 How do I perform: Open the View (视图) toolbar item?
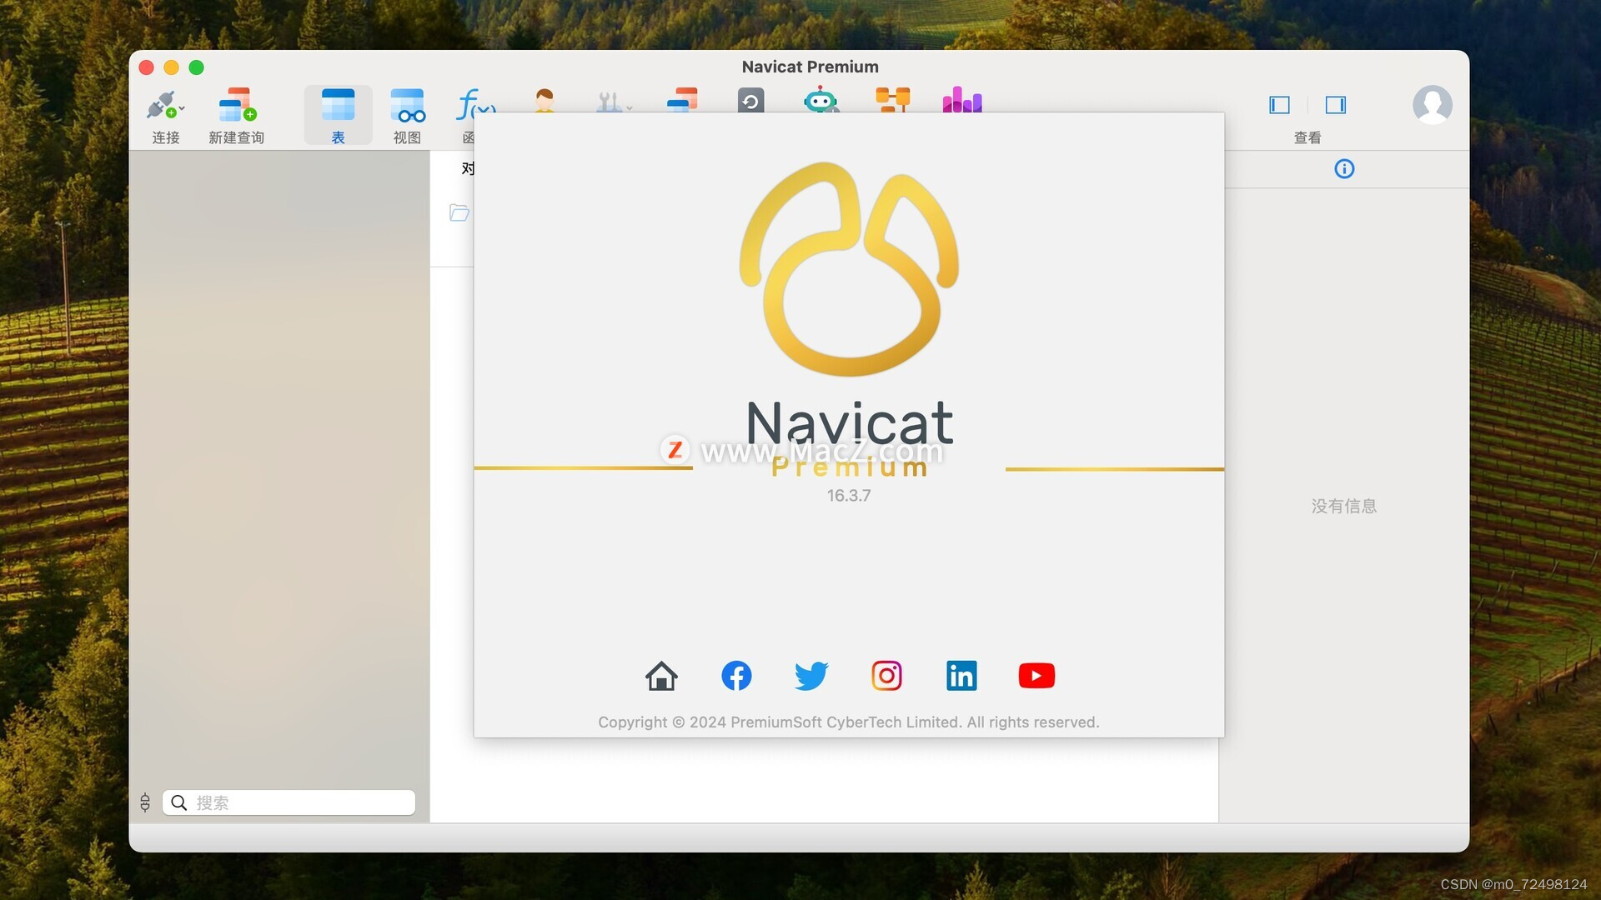coord(407,116)
